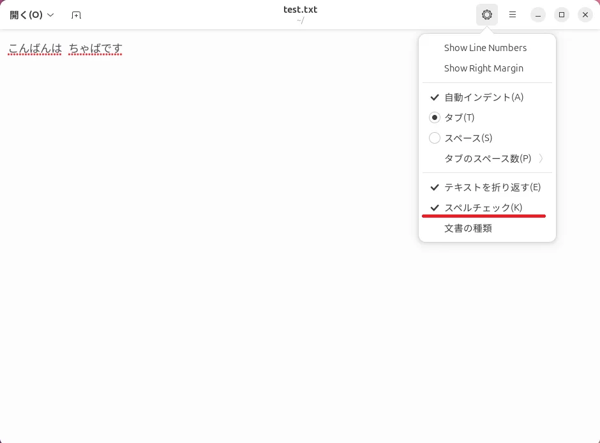
Task: Click the misspelled word こんばんは
Action: tap(35, 49)
